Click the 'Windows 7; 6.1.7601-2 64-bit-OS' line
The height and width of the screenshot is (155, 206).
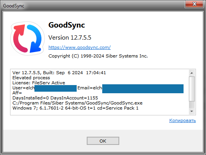[x=75, y=108]
